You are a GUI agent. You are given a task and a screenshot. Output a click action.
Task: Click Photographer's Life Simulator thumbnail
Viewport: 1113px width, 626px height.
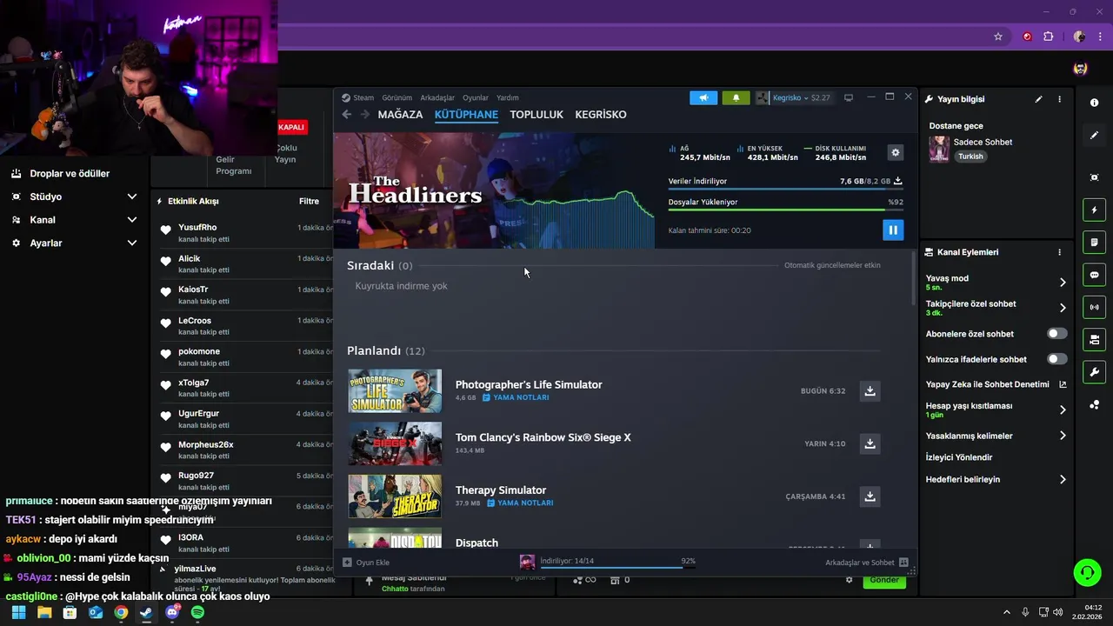[x=395, y=390]
